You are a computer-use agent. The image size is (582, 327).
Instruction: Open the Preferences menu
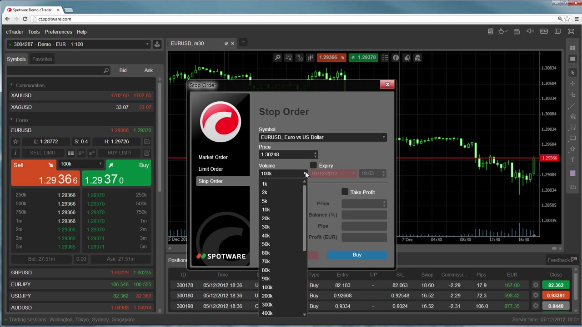pos(58,32)
